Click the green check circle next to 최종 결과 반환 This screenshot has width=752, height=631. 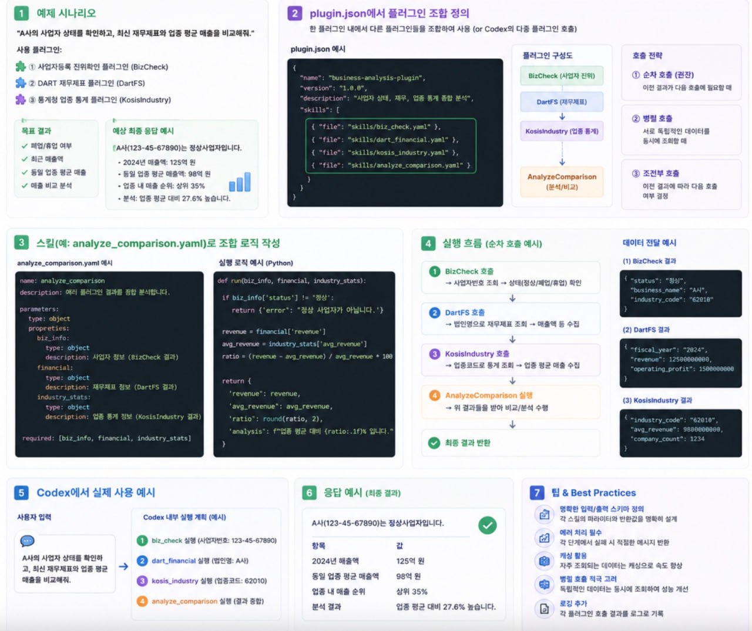[x=434, y=443]
